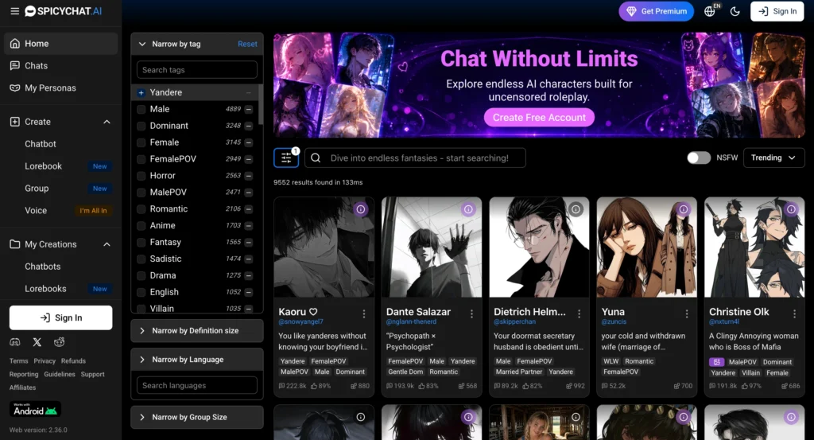Open the Discord icon in sidebar footer

coord(15,342)
